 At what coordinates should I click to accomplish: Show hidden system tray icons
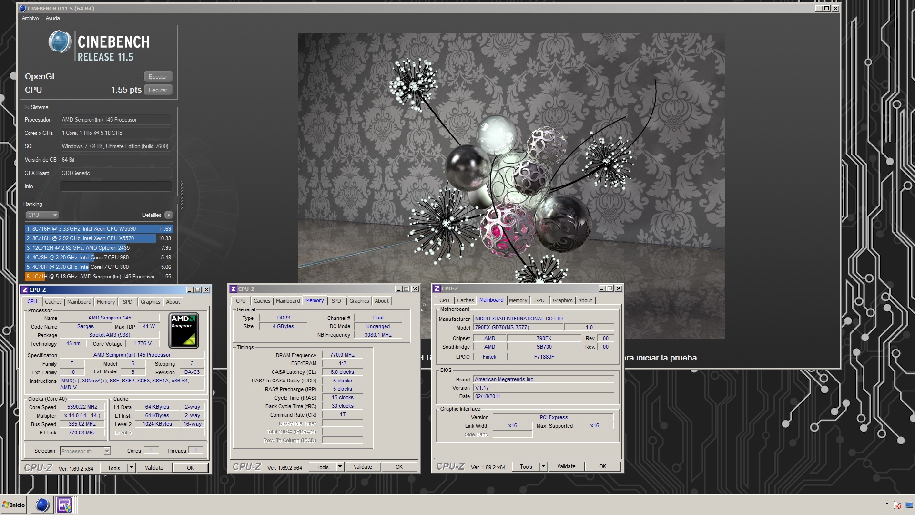[887, 505]
